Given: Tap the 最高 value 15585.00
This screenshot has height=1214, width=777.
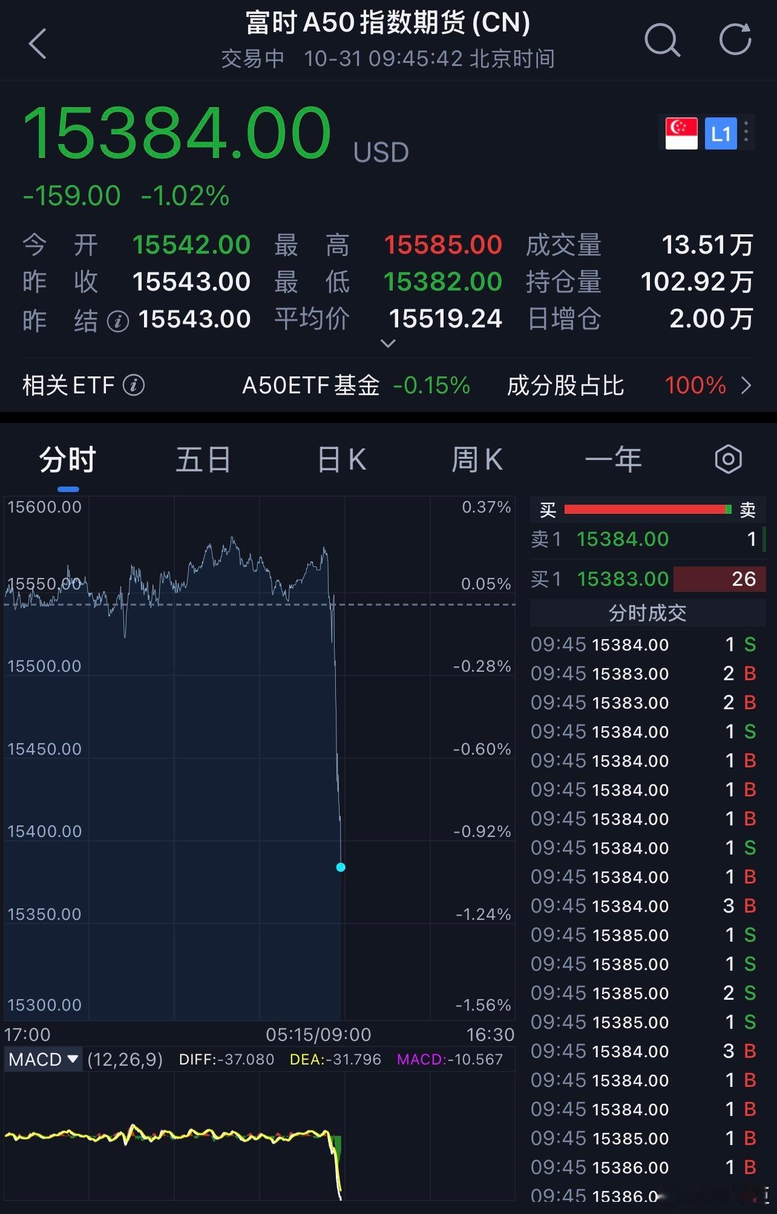Looking at the screenshot, I should (x=443, y=245).
